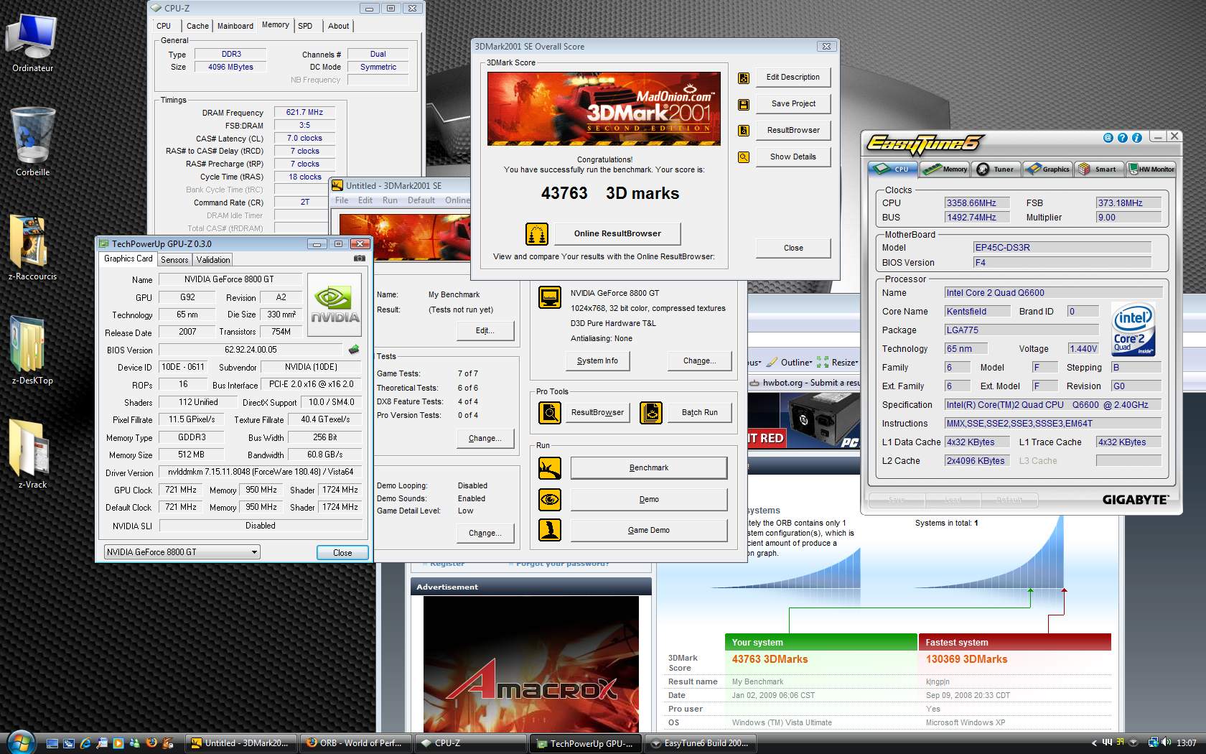
Task: Open EasyTune6 Graphics tab
Action: click(1048, 169)
